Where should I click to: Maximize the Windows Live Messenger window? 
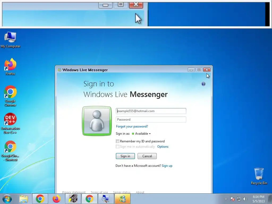199,70
